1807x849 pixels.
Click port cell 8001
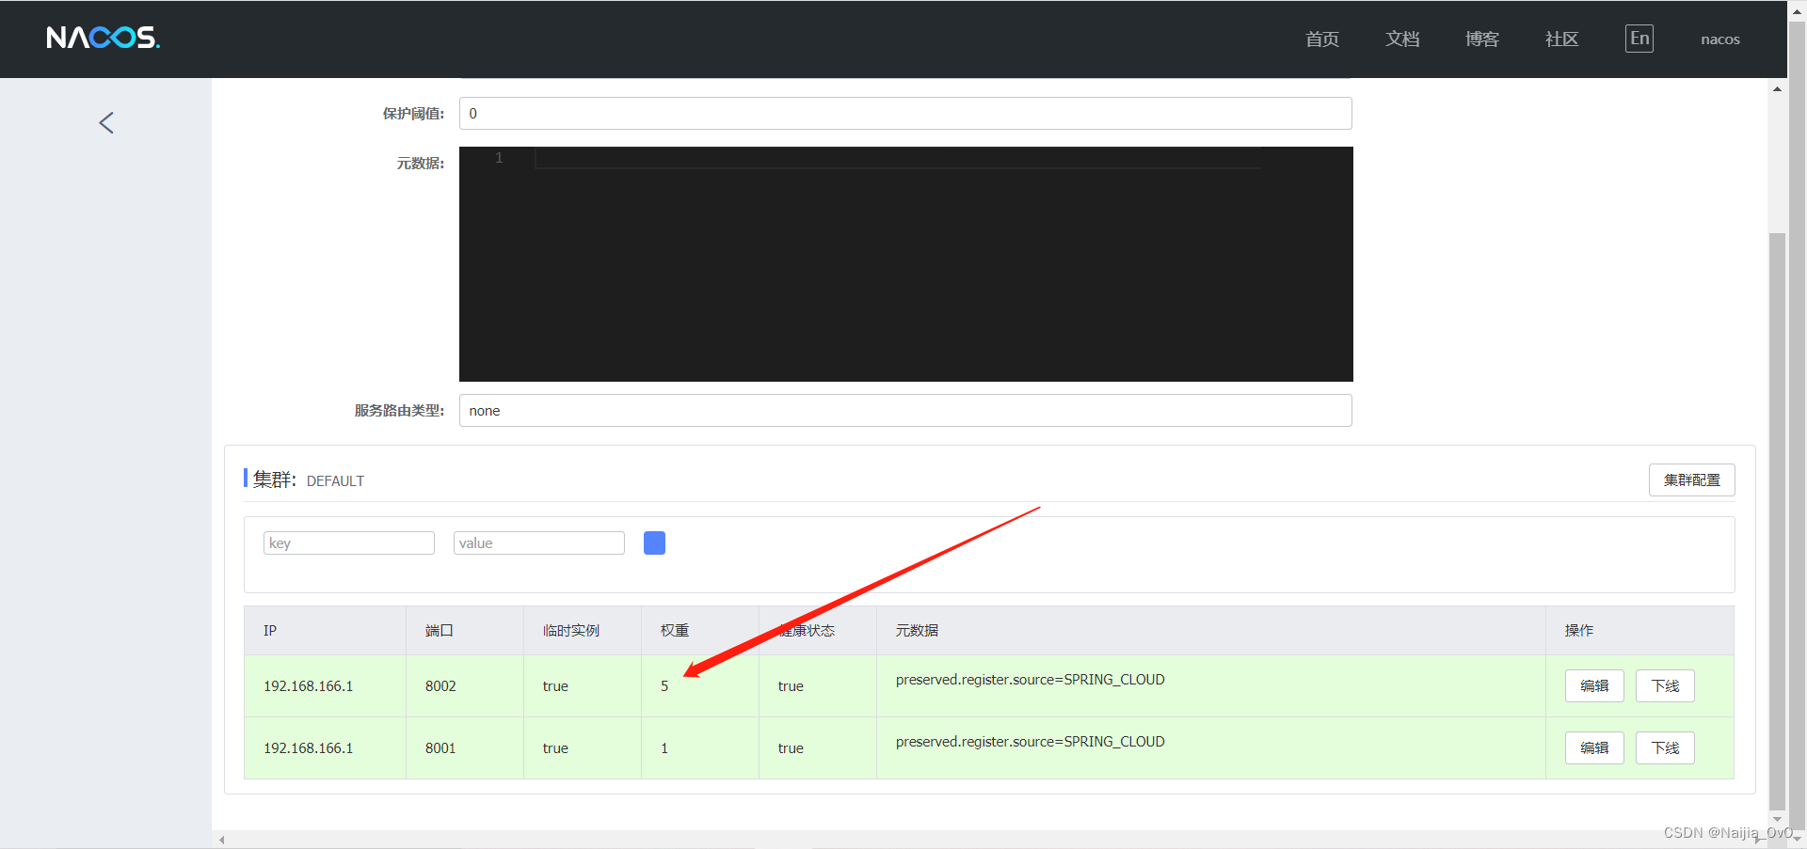[x=440, y=748]
